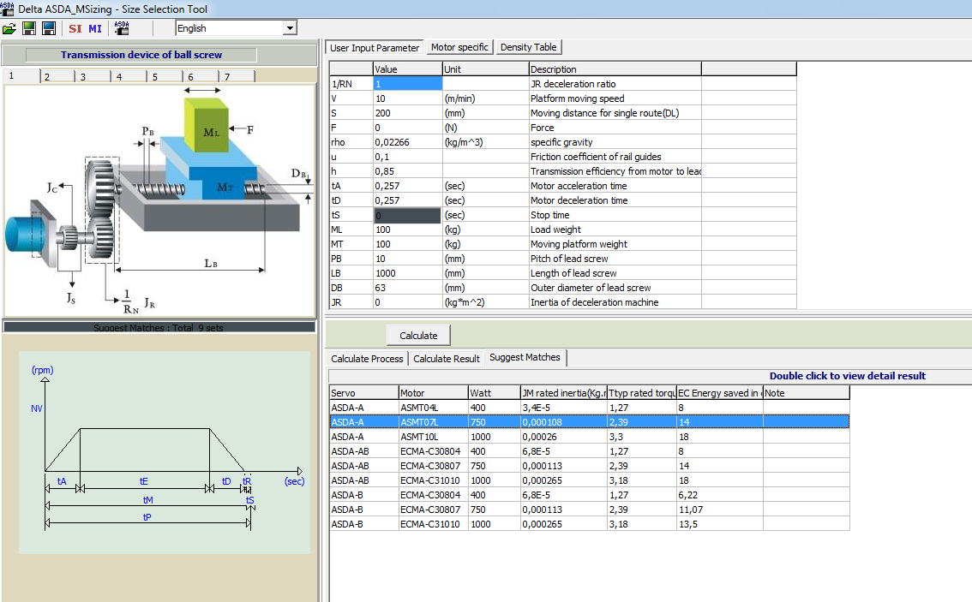The height and width of the screenshot is (602, 972).
Task: Click the blue floppy disk save icon
Action: (49, 28)
